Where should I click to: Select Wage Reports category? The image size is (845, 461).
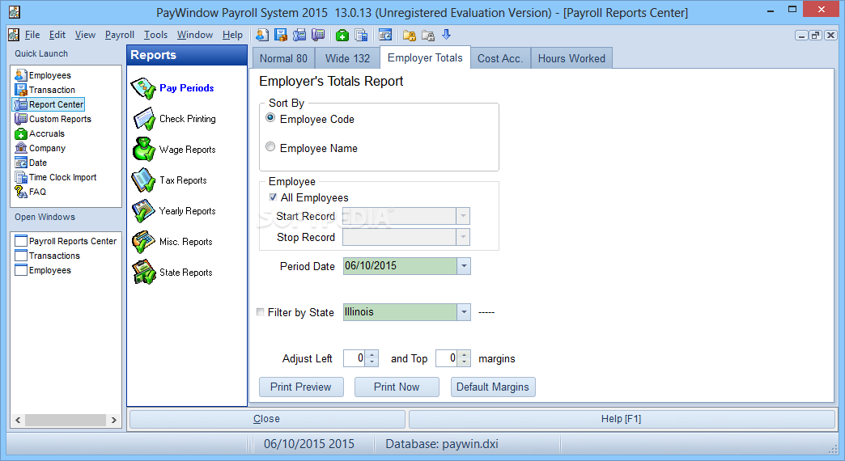click(x=174, y=150)
